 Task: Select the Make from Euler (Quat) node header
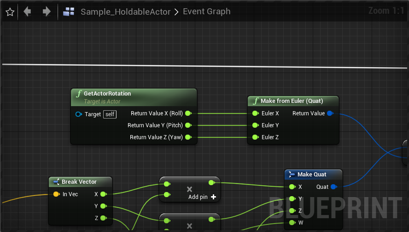[x=292, y=101]
